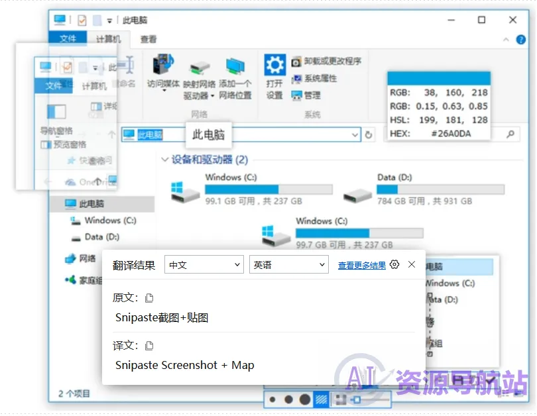Open the target language dropdown 英语
Image resolution: width=537 pixels, height=416 pixels.
[x=289, y=264]
